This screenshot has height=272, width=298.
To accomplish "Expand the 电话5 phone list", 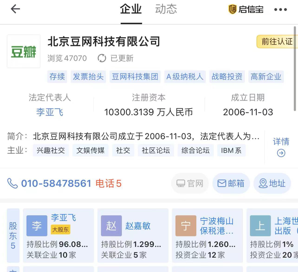I will tap(108, 183).
